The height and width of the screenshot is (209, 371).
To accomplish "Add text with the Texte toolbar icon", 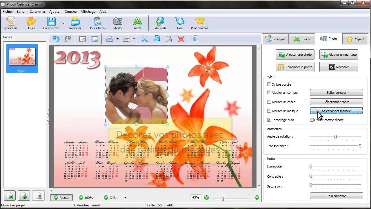I will 137,23.
